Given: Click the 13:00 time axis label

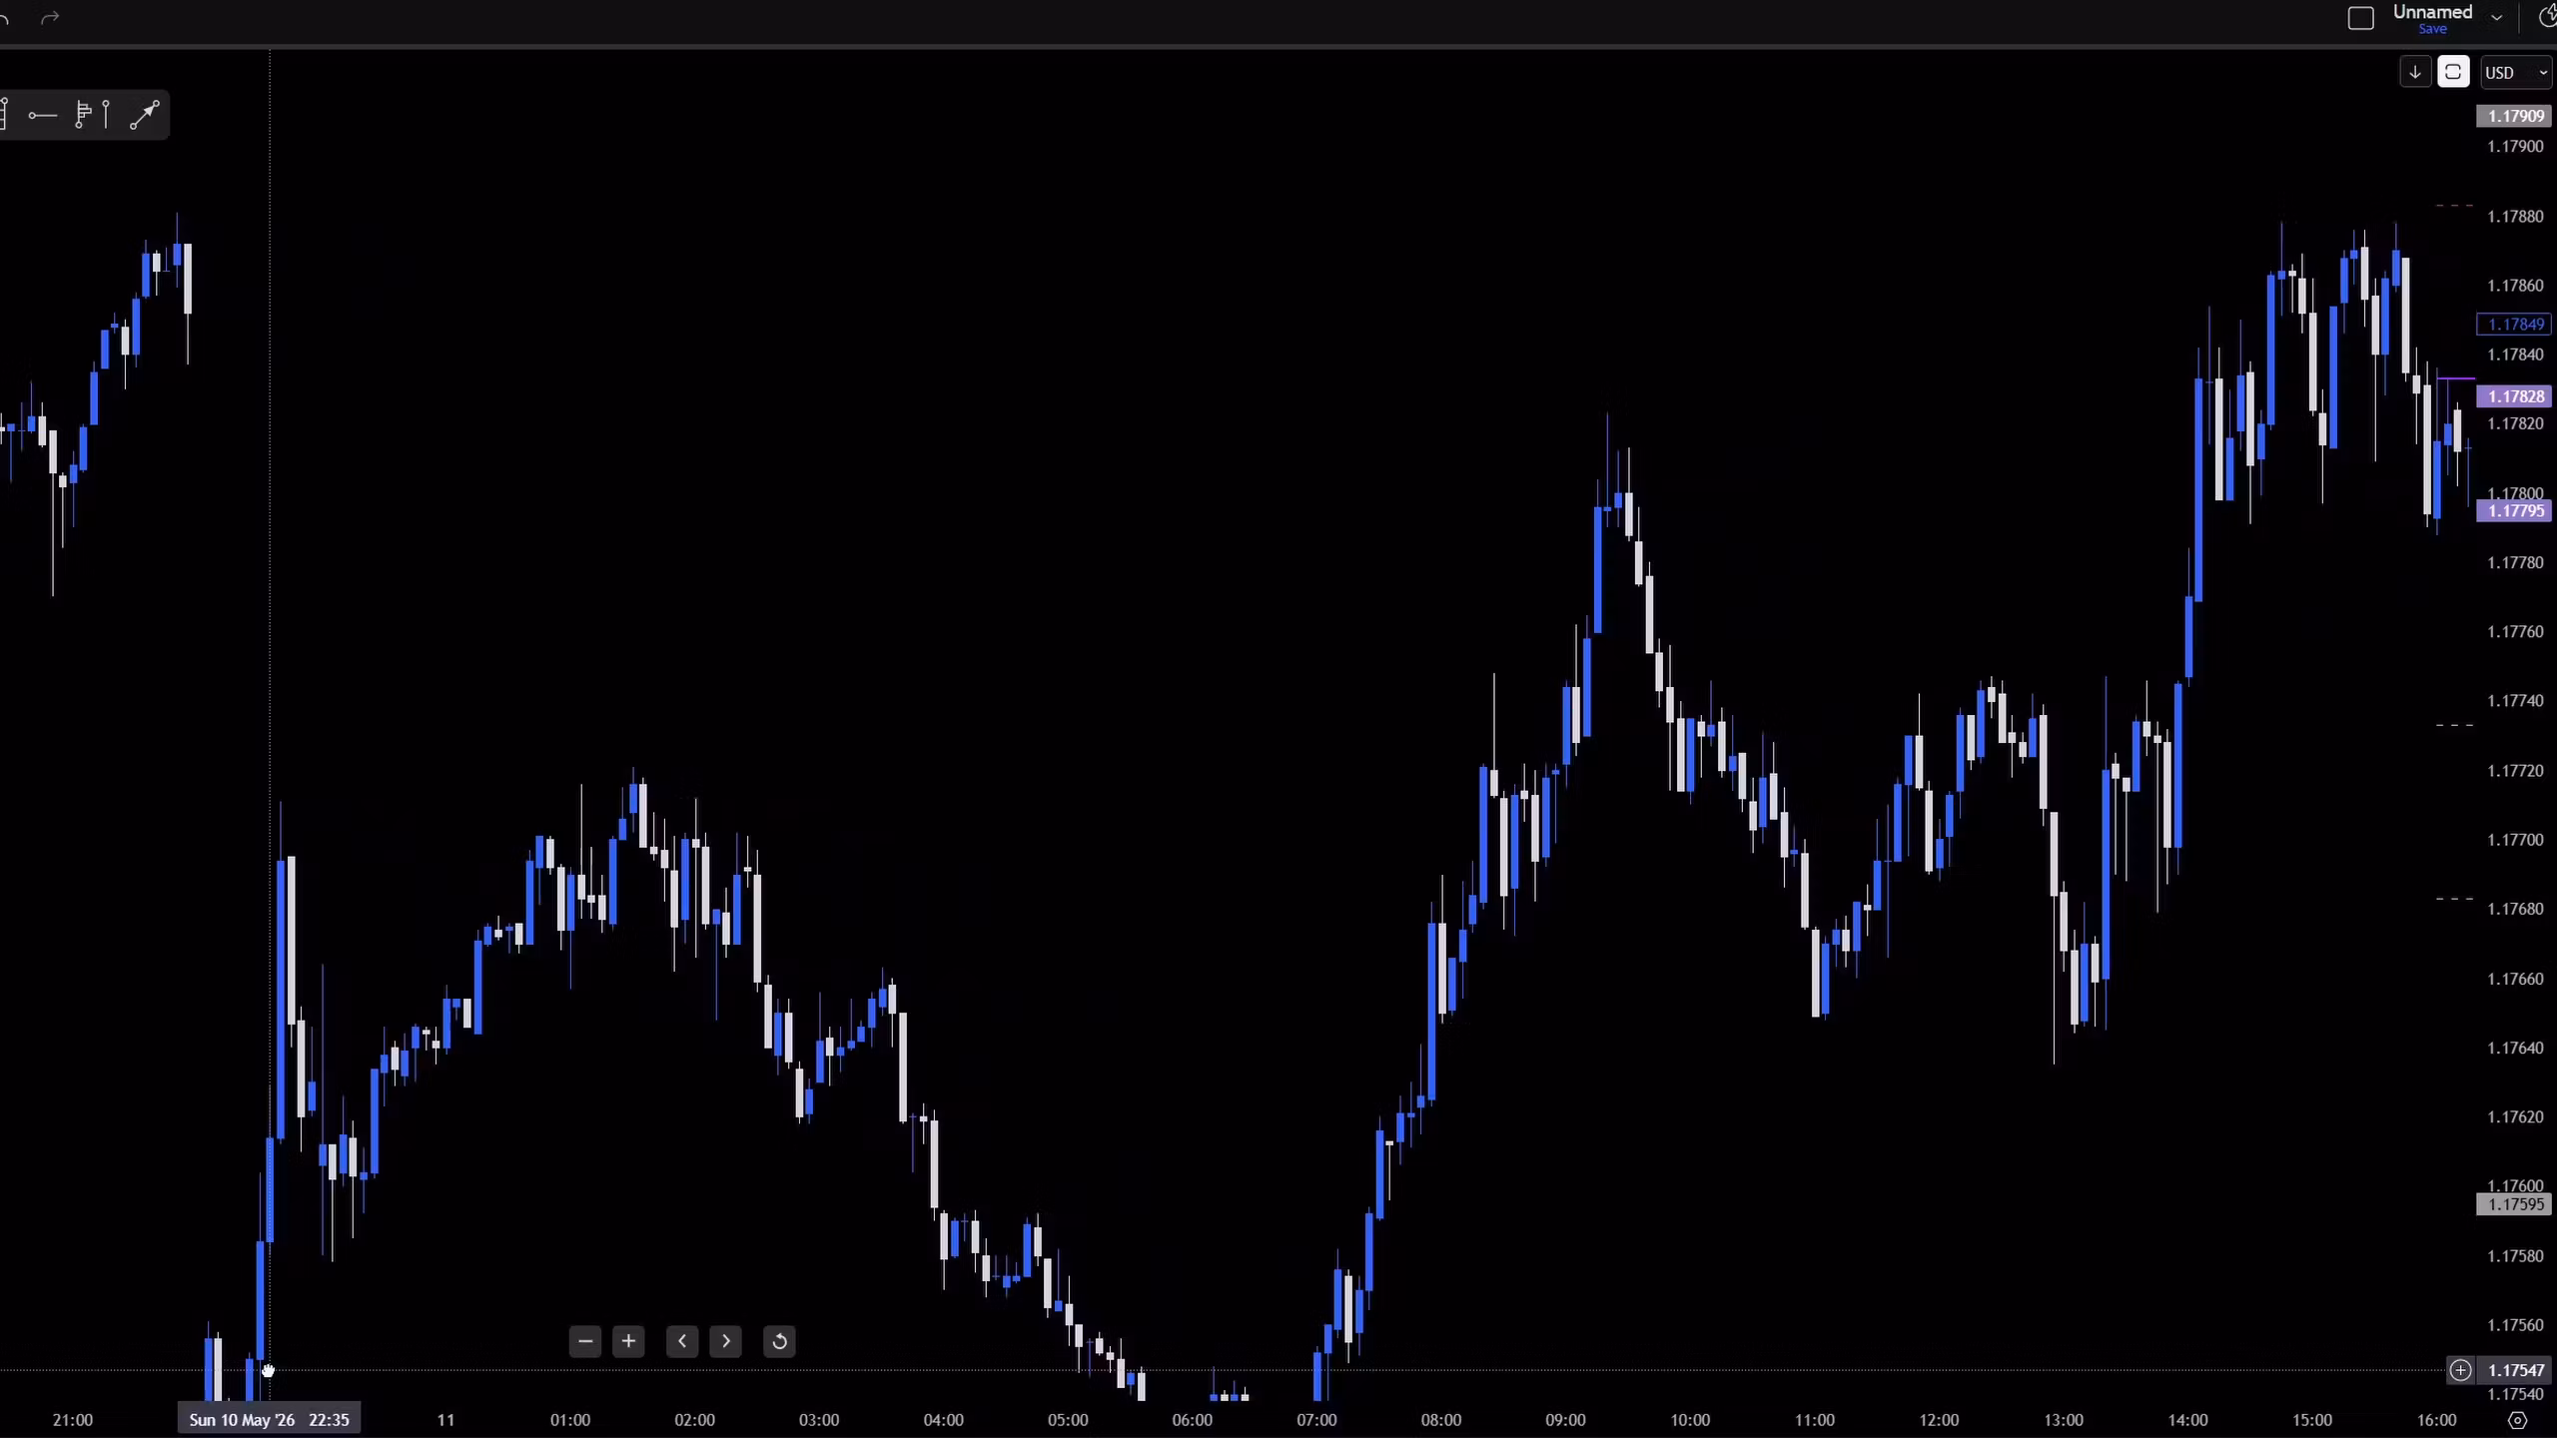Looking at the screenshot, I should tap(2064, 1420).
